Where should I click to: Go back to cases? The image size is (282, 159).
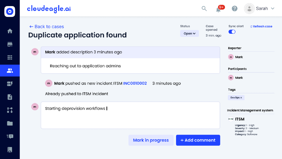click(47, 26)
